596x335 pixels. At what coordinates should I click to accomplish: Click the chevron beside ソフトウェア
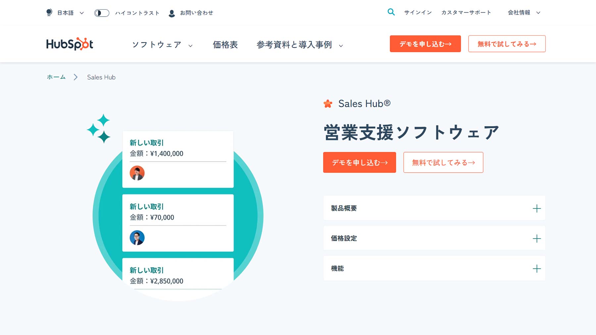click(190, 46)
